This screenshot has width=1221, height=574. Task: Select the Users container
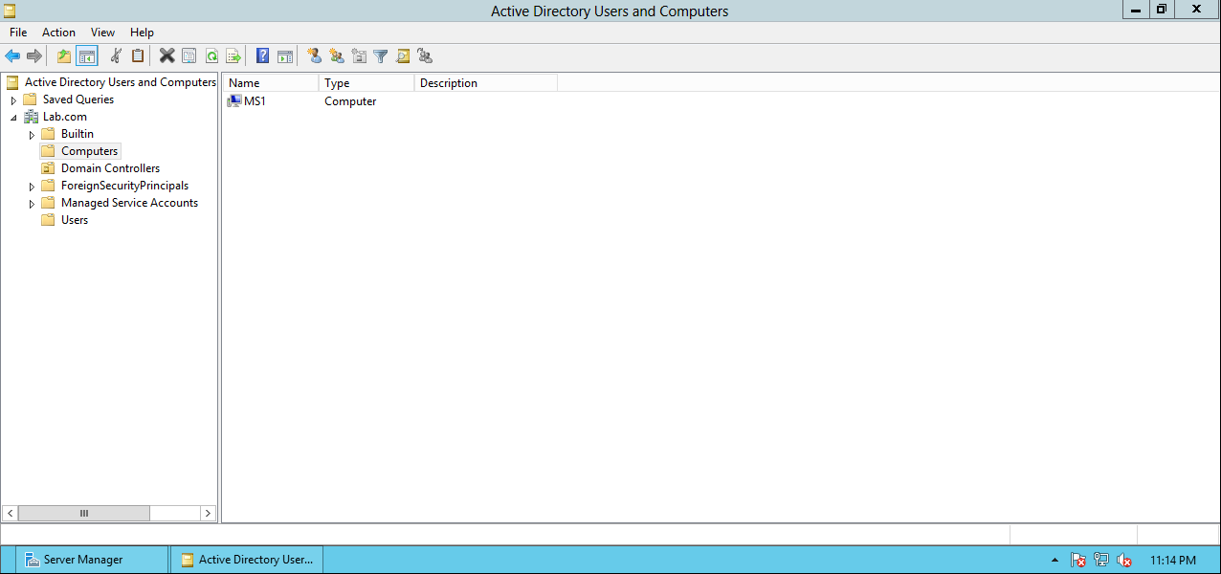point(75,220)
